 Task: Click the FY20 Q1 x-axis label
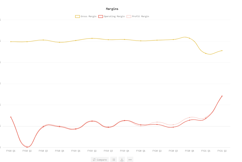click(141, 151)
